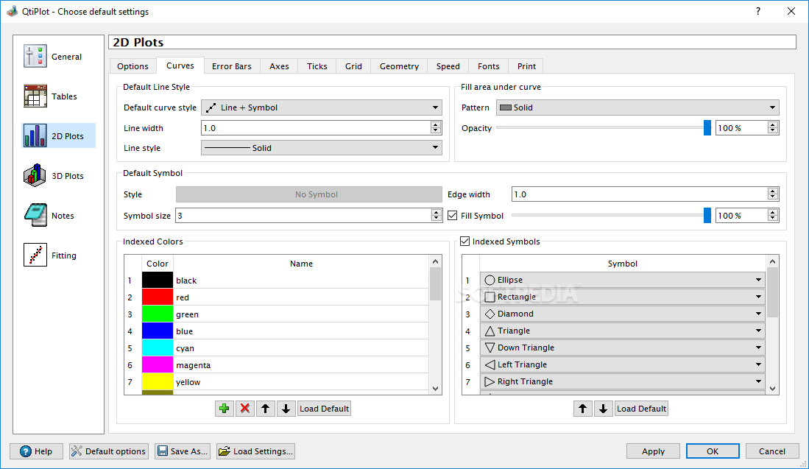Click the Save As... button
The image size is (809, 469).
click(182, 451)
